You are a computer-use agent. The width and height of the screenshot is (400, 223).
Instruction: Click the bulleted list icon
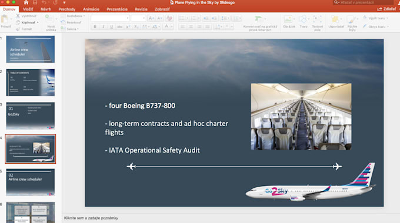182,18
